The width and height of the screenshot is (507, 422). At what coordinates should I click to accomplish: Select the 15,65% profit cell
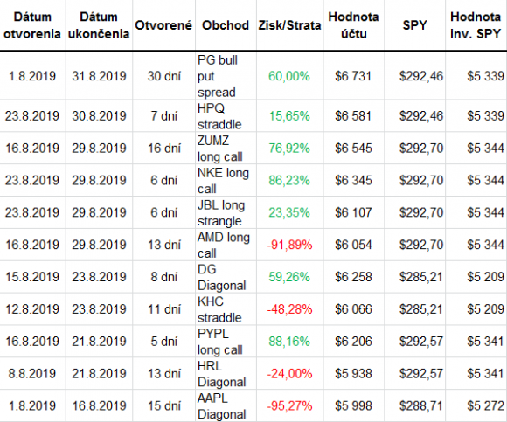pyautogui.click(x=289, y=115)
